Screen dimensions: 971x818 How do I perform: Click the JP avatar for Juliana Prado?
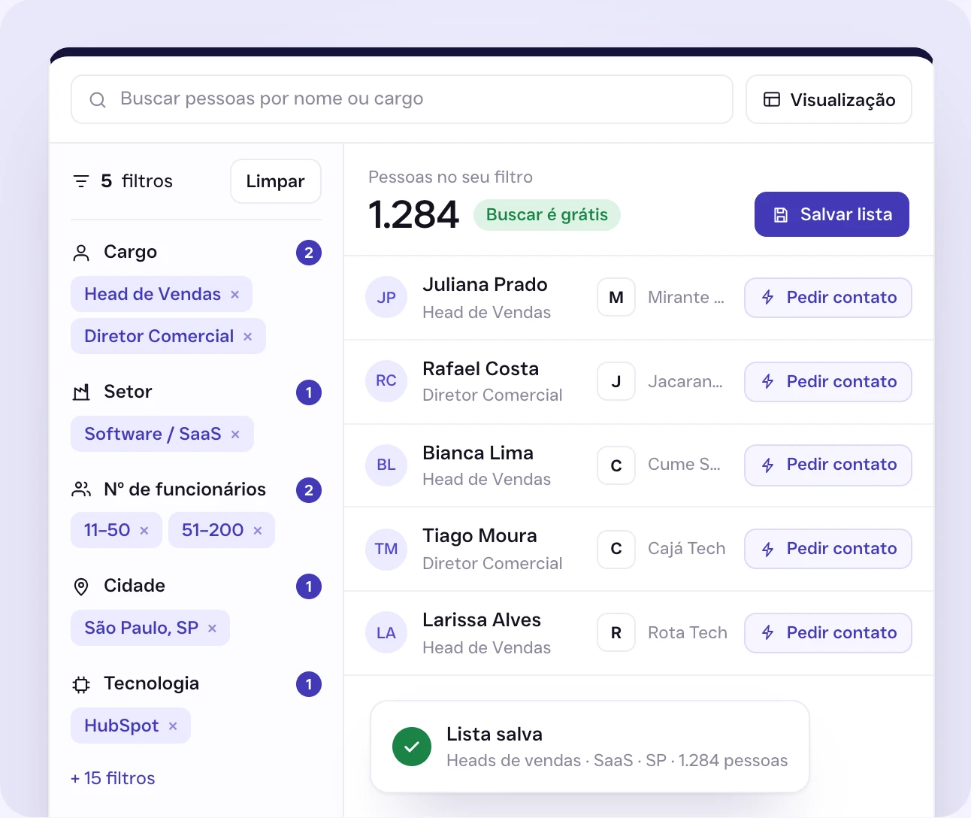tap(386, 298)
